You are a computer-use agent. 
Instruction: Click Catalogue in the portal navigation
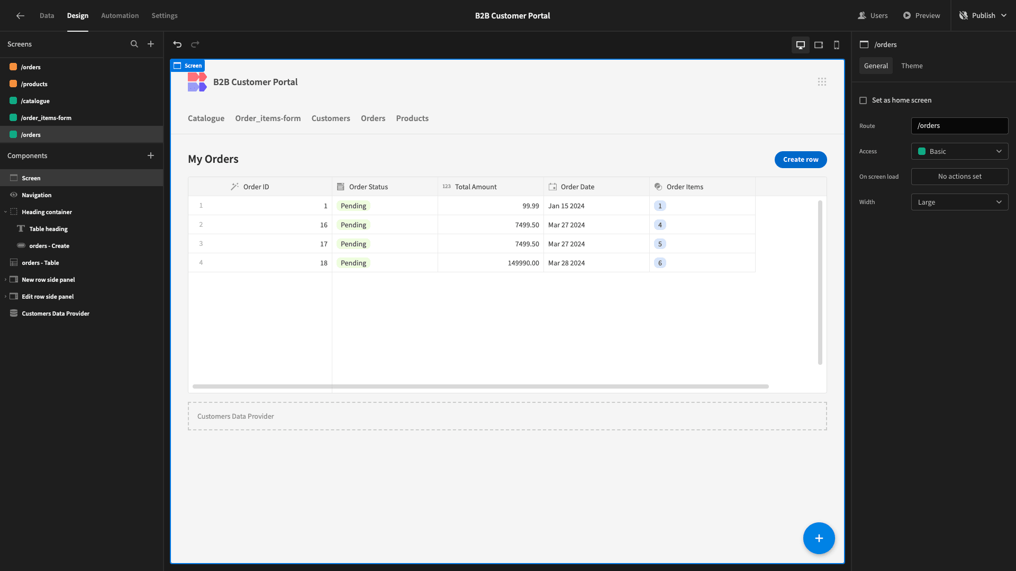pos(206,118)
